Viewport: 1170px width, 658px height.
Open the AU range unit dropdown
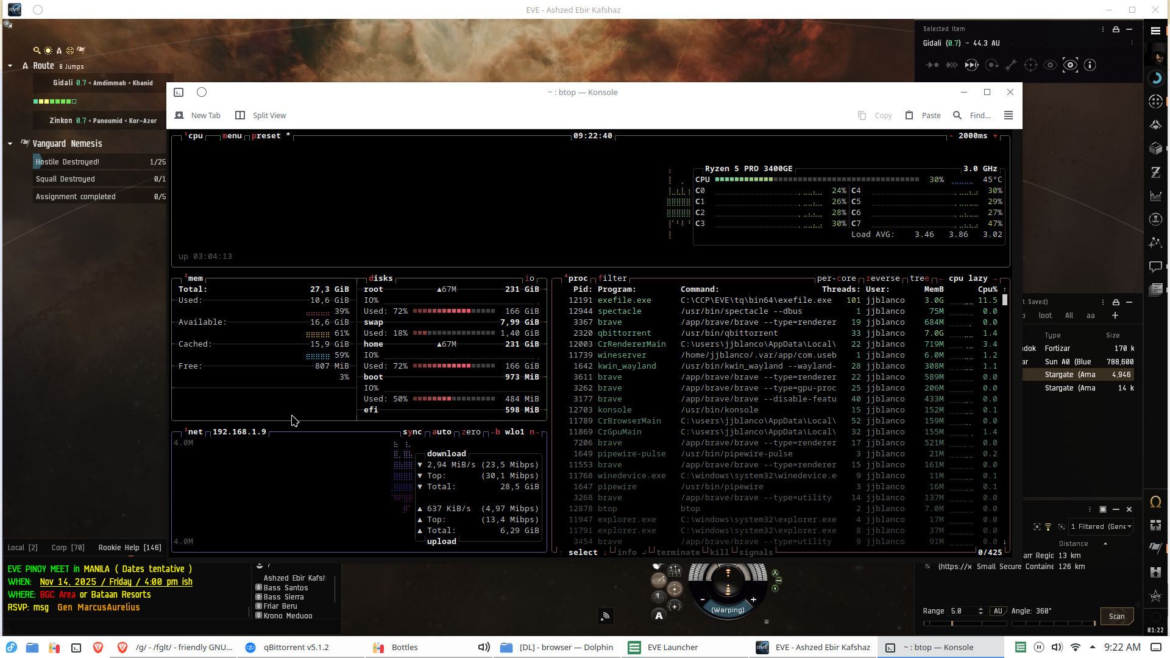click(x=998, y=611)
